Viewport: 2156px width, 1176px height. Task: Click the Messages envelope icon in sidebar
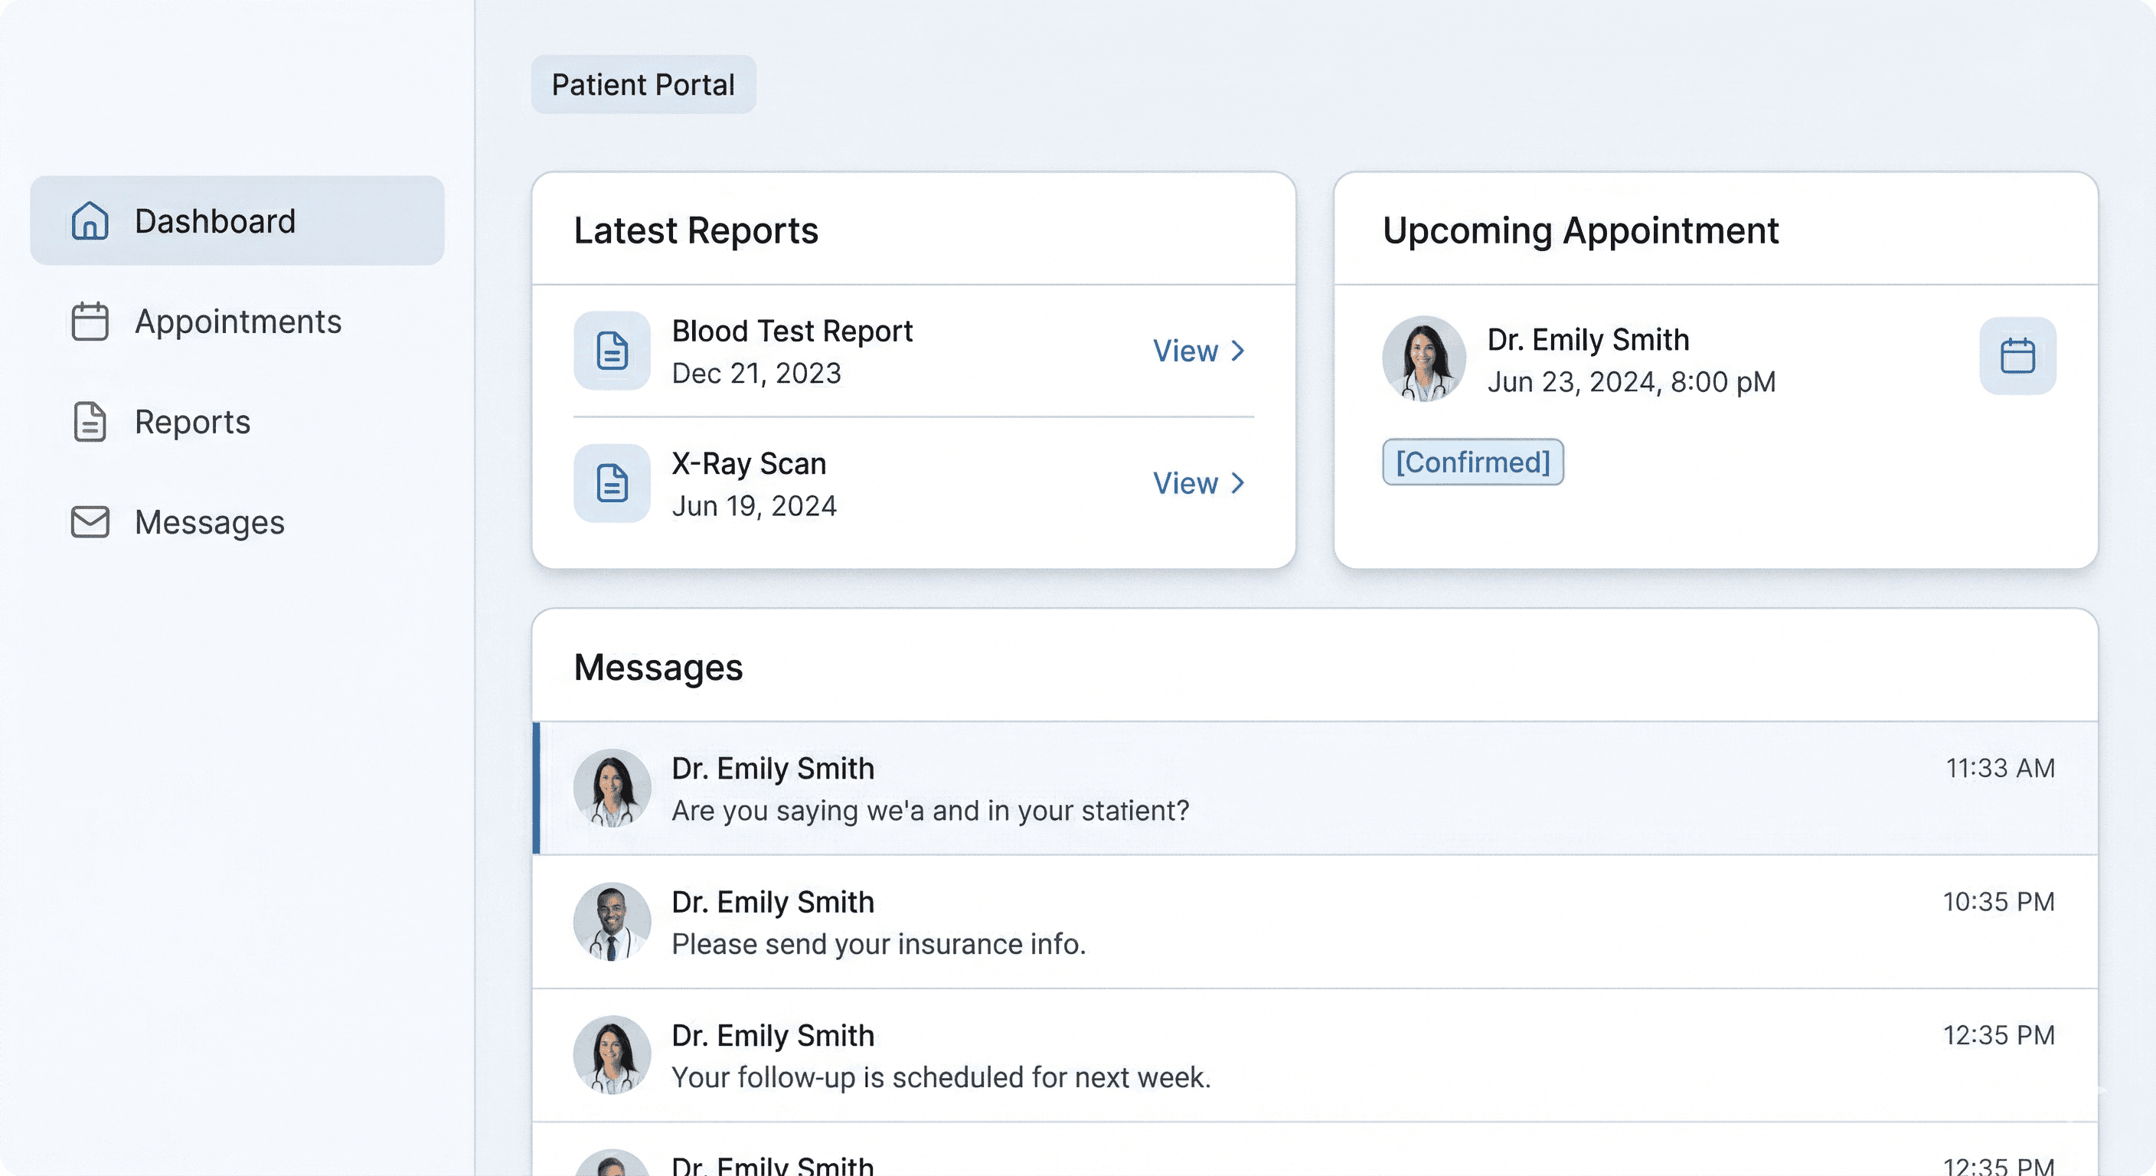(90, 522)
